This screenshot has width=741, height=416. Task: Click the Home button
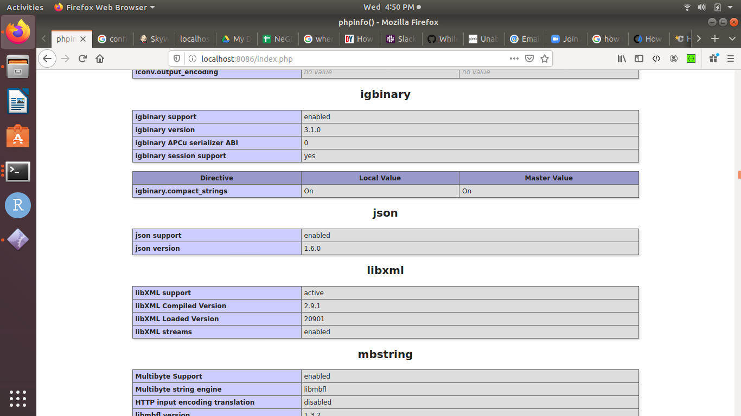(100, 58)
